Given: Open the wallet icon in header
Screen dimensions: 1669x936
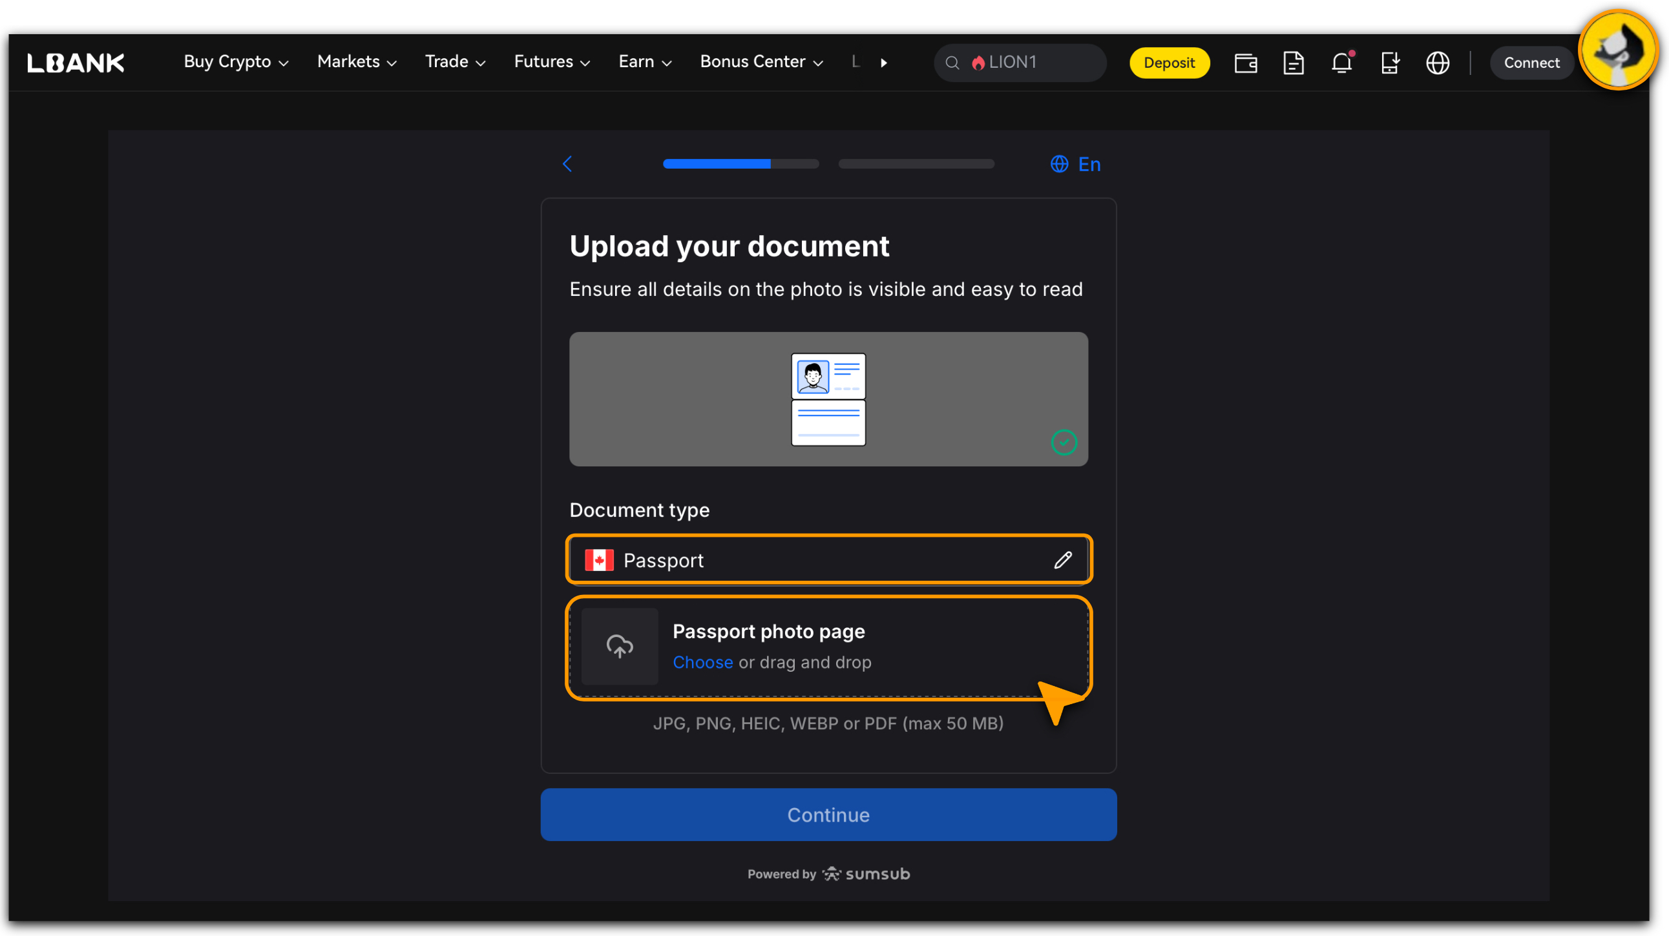Looking at the screenshot, I should click(1244, 63).
